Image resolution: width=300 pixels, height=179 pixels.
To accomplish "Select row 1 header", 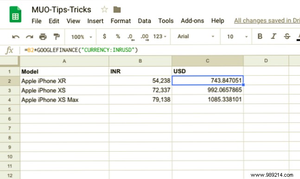I will click(x=10, y=71).
